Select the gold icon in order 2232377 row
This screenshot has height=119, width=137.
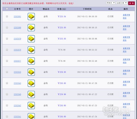[x=31, y=61]
